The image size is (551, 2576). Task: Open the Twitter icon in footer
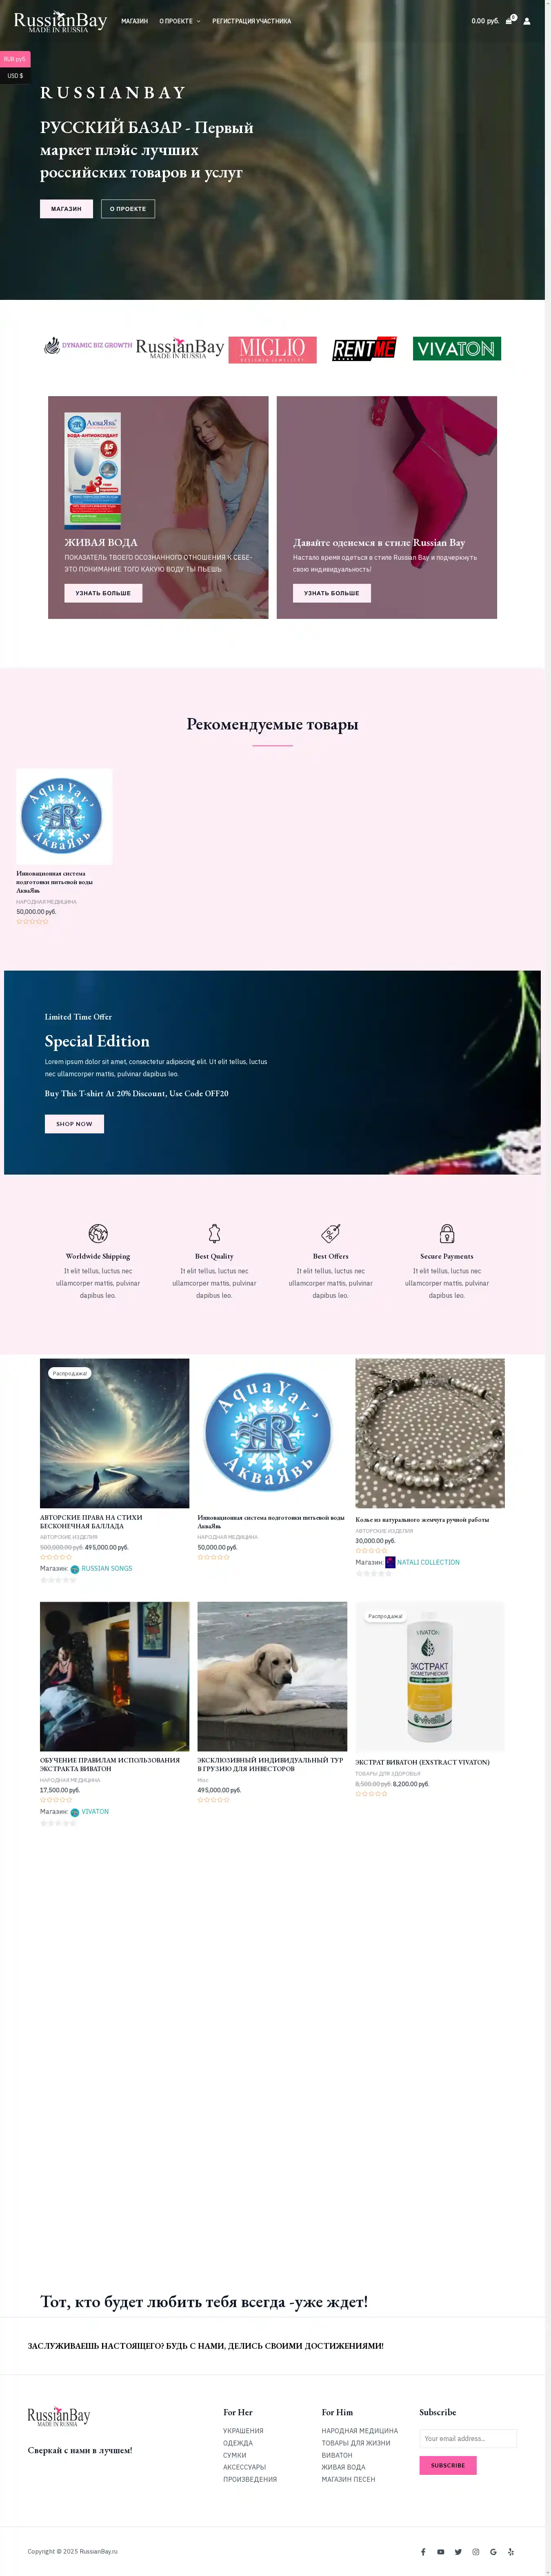pos(458,2551)
